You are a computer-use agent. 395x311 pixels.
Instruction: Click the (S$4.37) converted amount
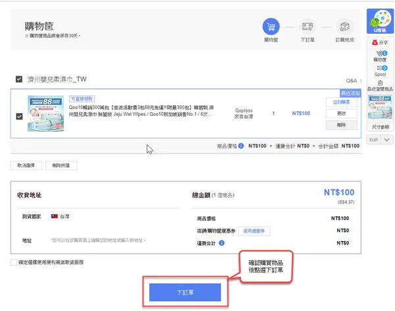pos(346,202)
